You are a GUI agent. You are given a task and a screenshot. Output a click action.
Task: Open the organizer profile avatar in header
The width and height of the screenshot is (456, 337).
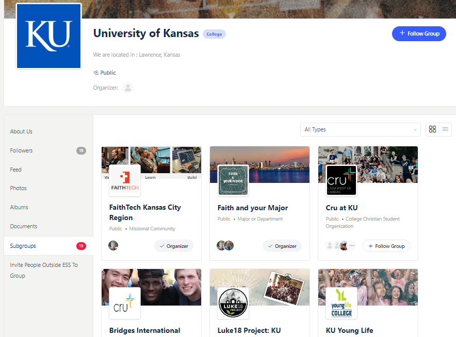click(x=127, y=88)
